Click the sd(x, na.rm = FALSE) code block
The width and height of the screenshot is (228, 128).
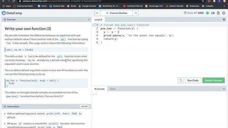[x=46, y=50]
